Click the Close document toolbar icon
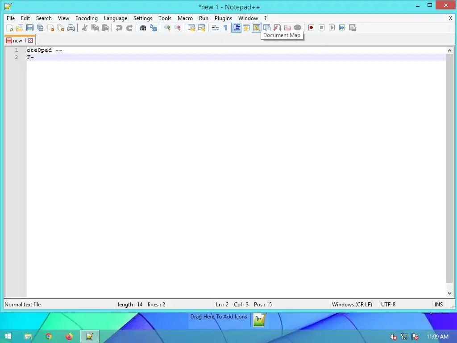This screenshot has width=457, height=343. tap(50, 28)
